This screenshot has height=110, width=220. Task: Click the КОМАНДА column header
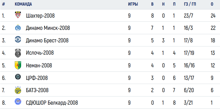pyautogui.click(x=23, y=4)
